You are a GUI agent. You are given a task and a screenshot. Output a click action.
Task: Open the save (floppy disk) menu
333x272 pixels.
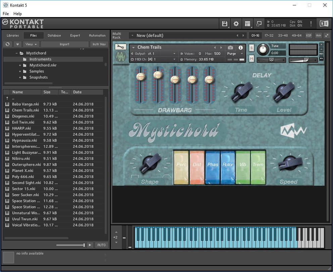tap(225, 24)
